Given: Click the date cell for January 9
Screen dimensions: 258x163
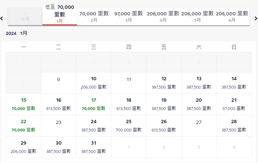Looking at the screenshot, I should point(58,83).
